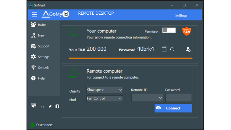Open the Mod Full Control dropdown
Viewport: 231px width, 130px height.
[105, 99]
